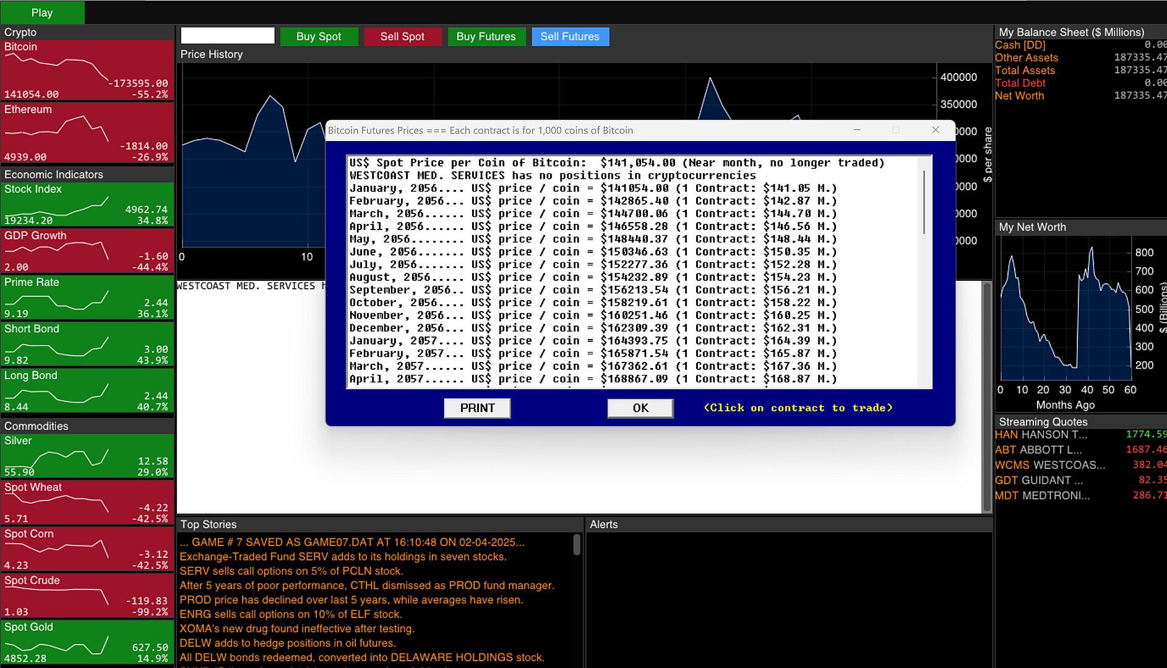Open the Ethereum crypto tile
Screen dimensions: 1167x668
87,132
